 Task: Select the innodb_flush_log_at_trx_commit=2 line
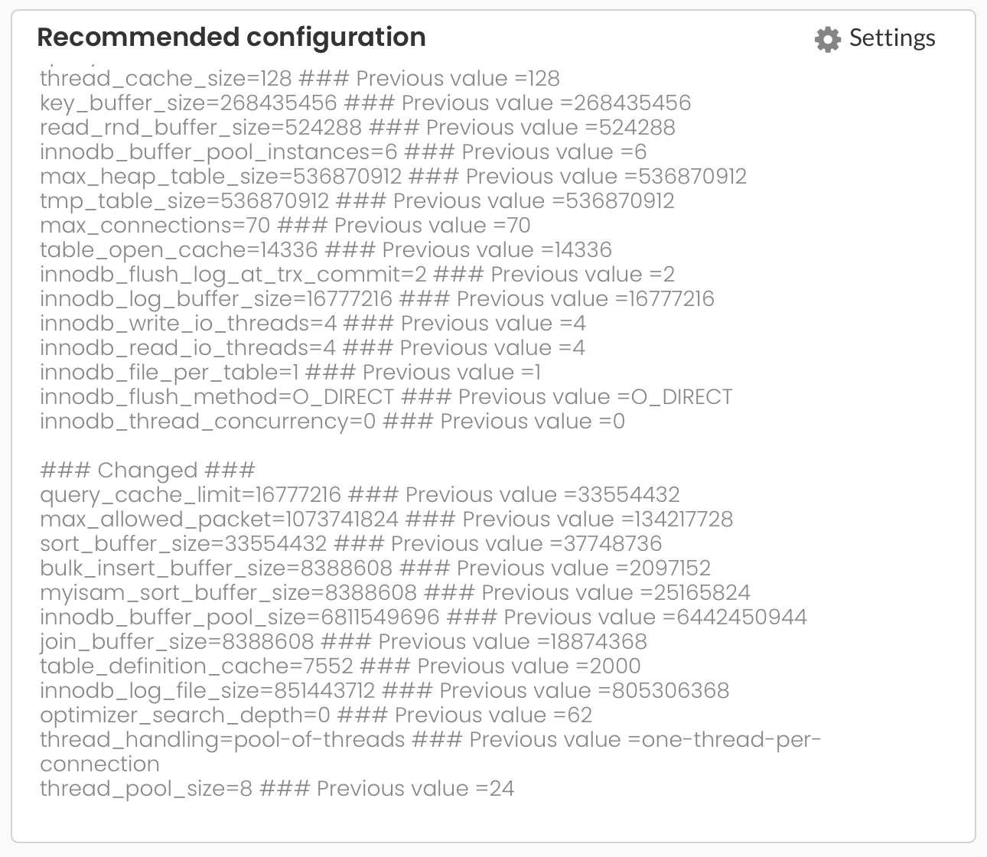pos(357,275)
